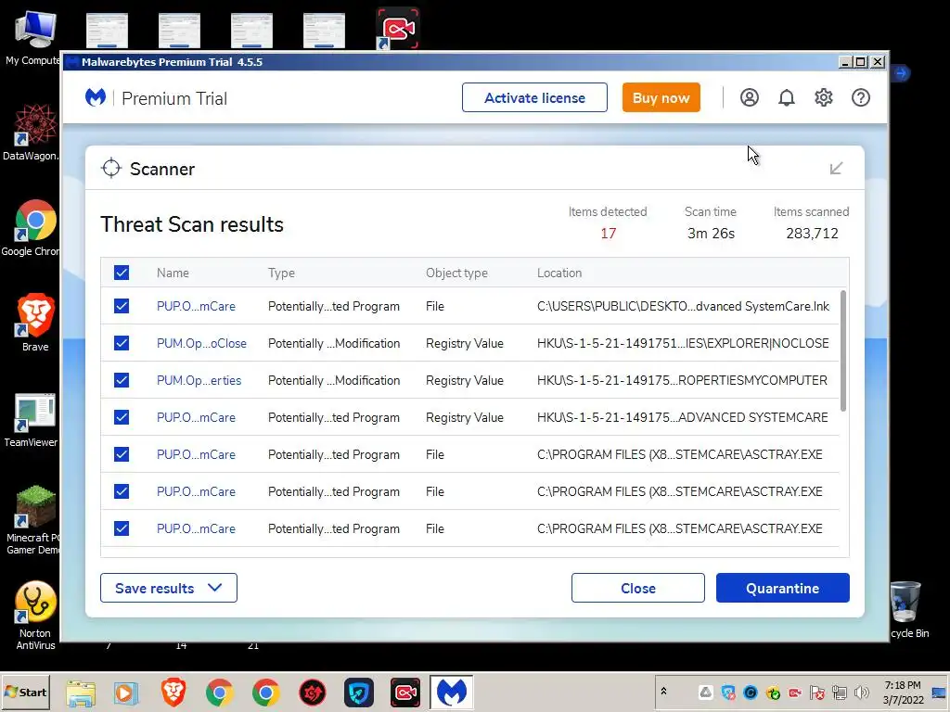Click the Malwarebytes logo in the header
The image size is (950, 712).
96,97
